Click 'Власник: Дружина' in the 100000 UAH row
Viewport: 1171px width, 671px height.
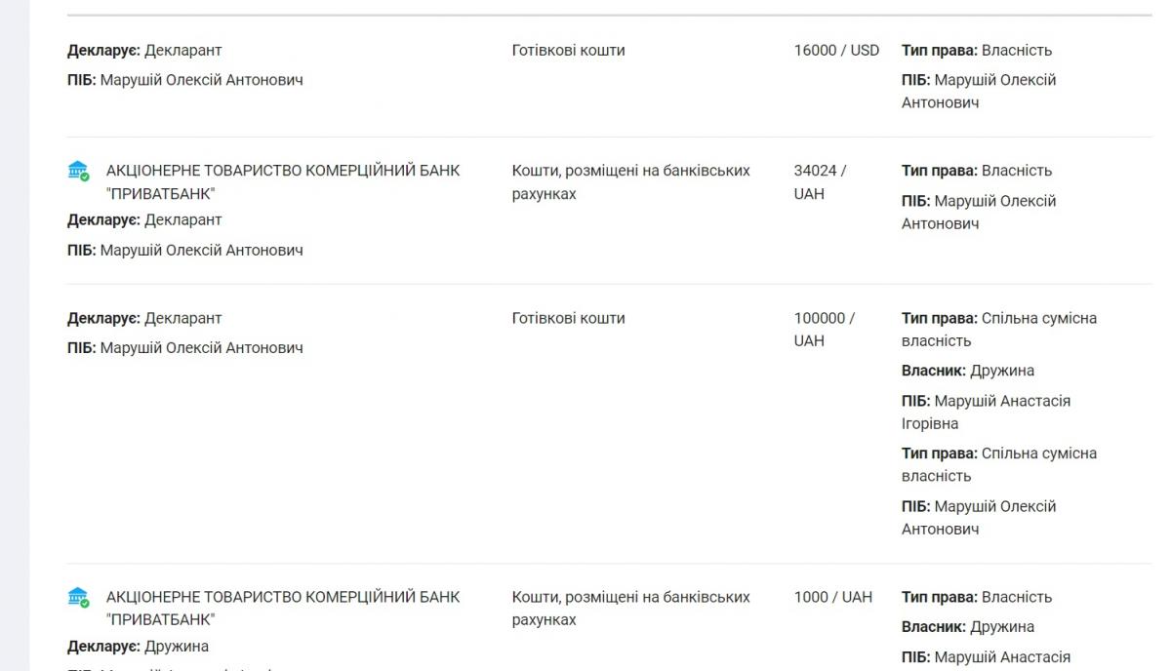click(x=968, y=371)
